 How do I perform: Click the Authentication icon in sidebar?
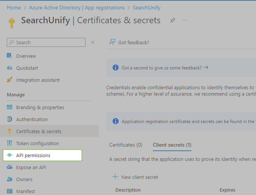(x=10, y=119)
